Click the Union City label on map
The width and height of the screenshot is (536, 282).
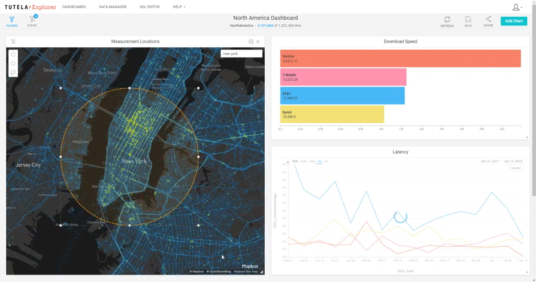click(x=91, y=86)
